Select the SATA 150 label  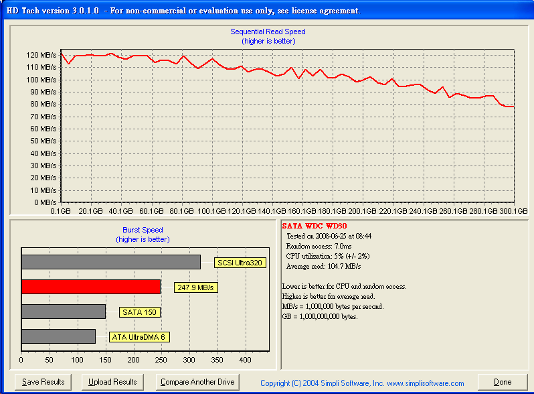click(x=140, y=312)
